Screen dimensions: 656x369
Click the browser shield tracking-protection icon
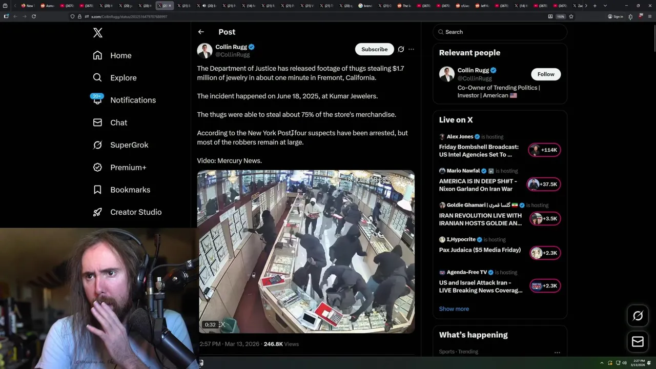72,16
